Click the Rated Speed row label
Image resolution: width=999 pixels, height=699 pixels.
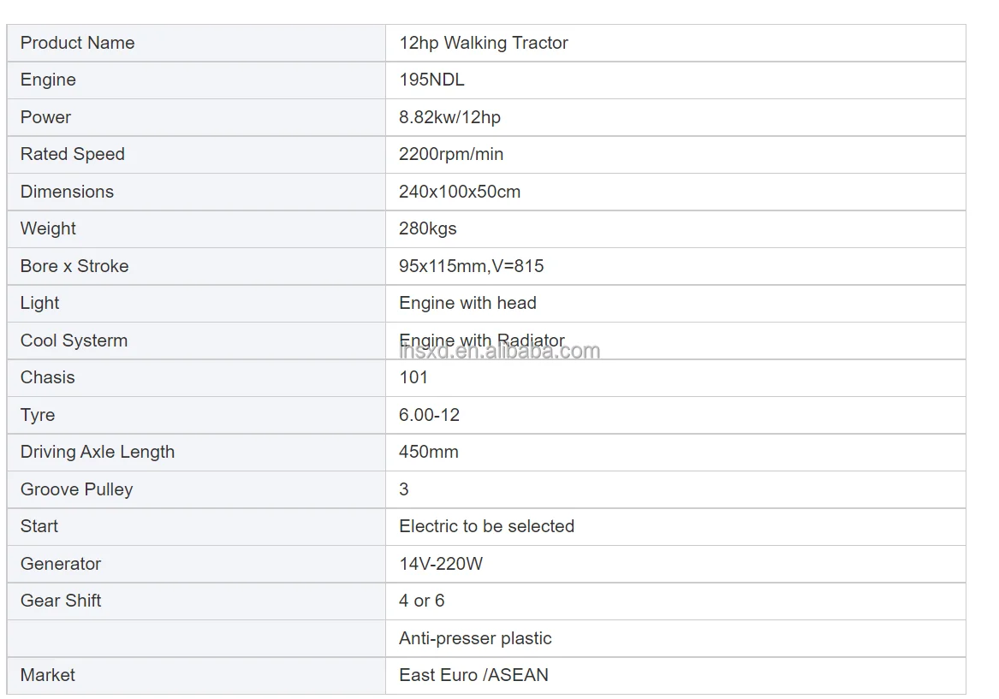tap(73, 154)
